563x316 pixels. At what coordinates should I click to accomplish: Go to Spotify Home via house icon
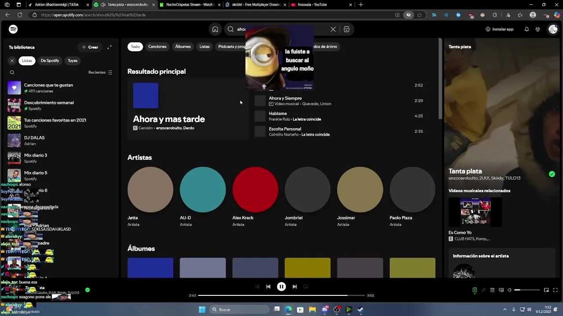pos(215,29)
